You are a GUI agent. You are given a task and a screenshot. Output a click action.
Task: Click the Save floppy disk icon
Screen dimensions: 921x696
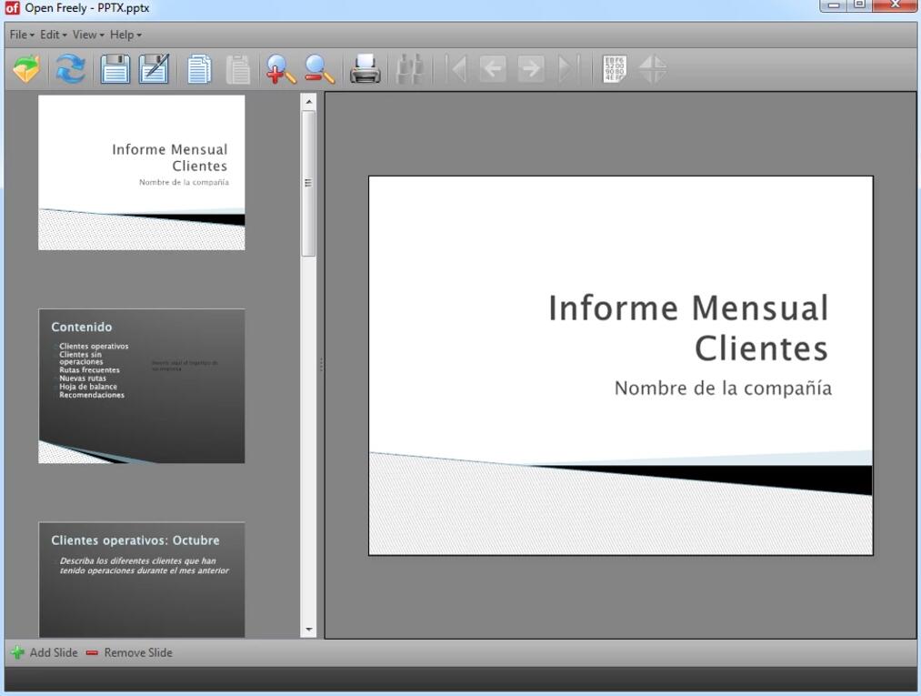coord(115,69)
